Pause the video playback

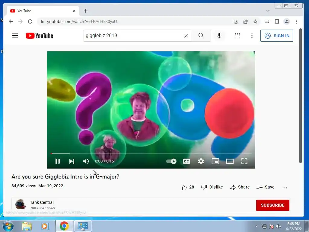point(58,161)
